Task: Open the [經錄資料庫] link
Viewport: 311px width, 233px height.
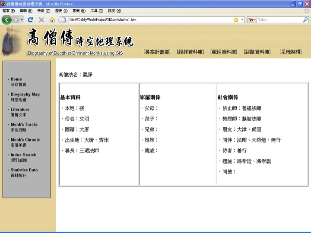Action: pos(190,52)
